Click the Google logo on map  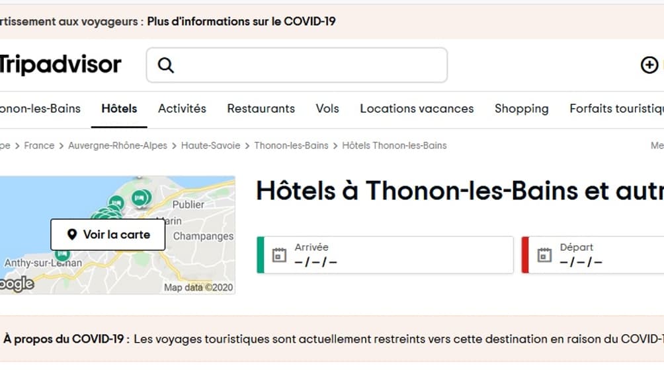pyautogui.click(x=16, y=284)
